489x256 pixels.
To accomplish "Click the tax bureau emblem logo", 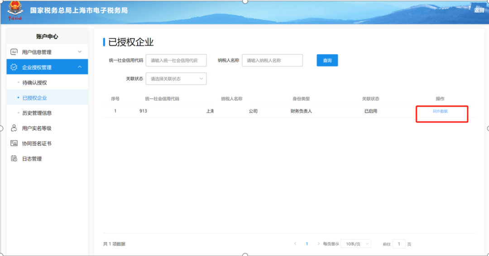I will click(x=15, y=10).
